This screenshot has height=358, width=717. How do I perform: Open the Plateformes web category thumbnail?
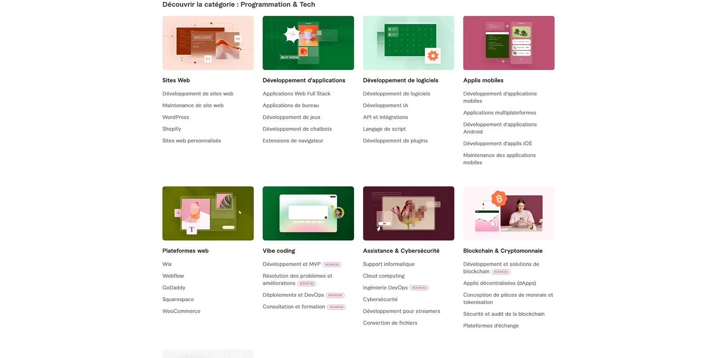[x=208, y=213]
